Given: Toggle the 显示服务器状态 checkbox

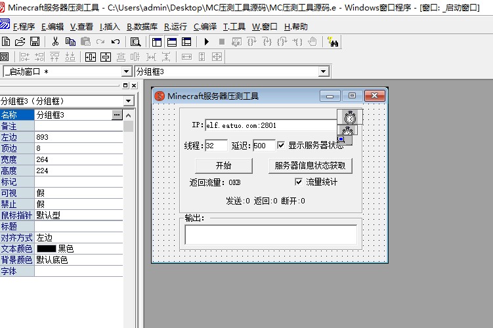Looking at the screenshot, I should 281,145.
